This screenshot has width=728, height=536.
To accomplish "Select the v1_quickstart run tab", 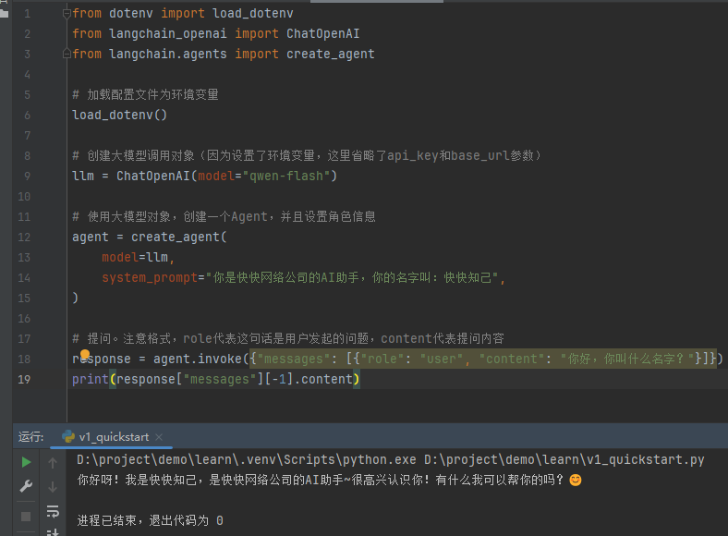I will [113, 437].
